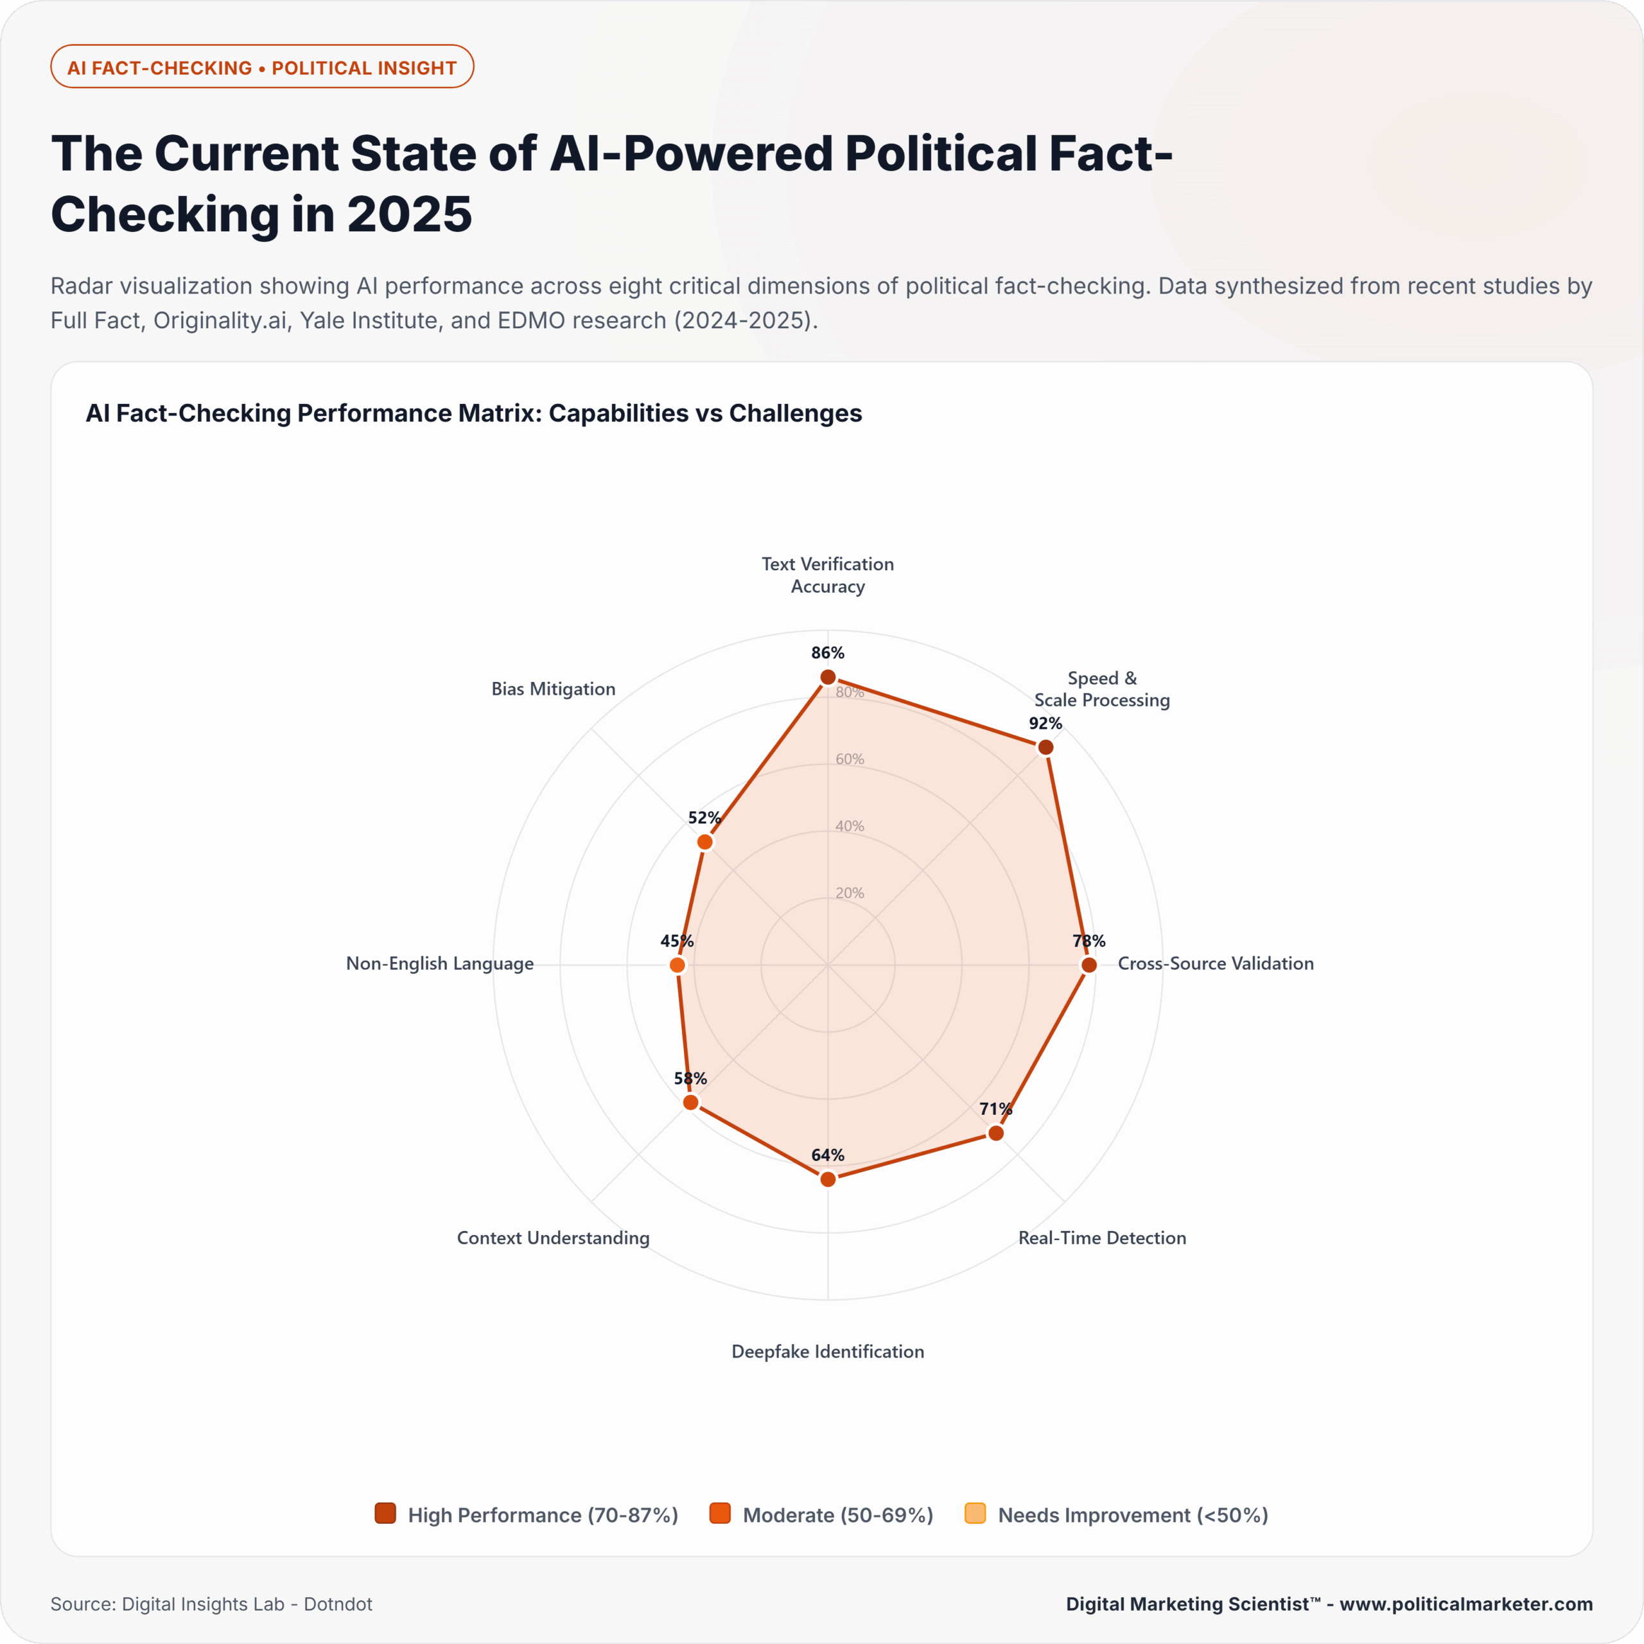Click the Moderate legend color swatch
This screenshot has width=1644, height=1644.
[x=720, y=1513]
